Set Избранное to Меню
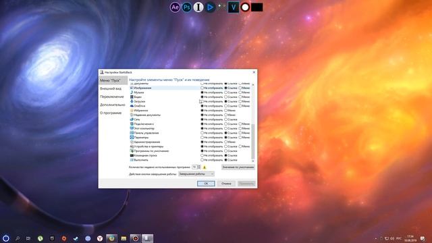Viewport: 432px width, 243px height. 226,110
